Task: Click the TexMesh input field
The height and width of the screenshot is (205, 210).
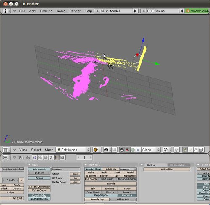Action: 66,170
